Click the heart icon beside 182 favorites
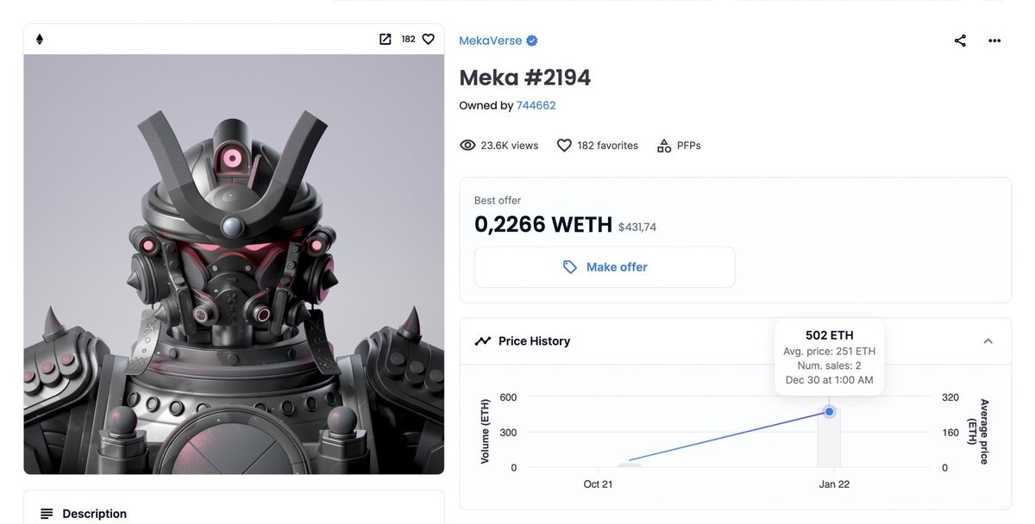Image resolution: width=1035 pixels, height=524 pixels. pos(564,146)
